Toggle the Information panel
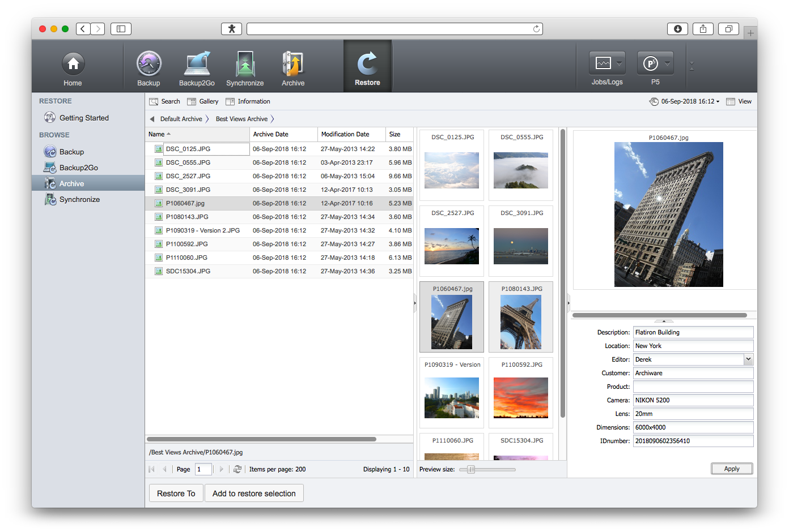Viewport: 789px width, 532px height. click(x=248, y=102)
